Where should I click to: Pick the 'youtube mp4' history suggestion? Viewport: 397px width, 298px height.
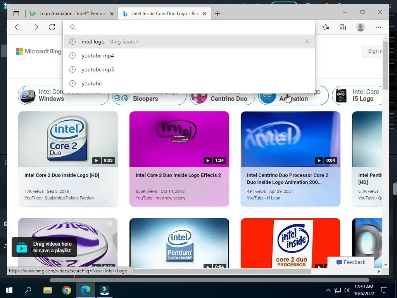[189, 55]
